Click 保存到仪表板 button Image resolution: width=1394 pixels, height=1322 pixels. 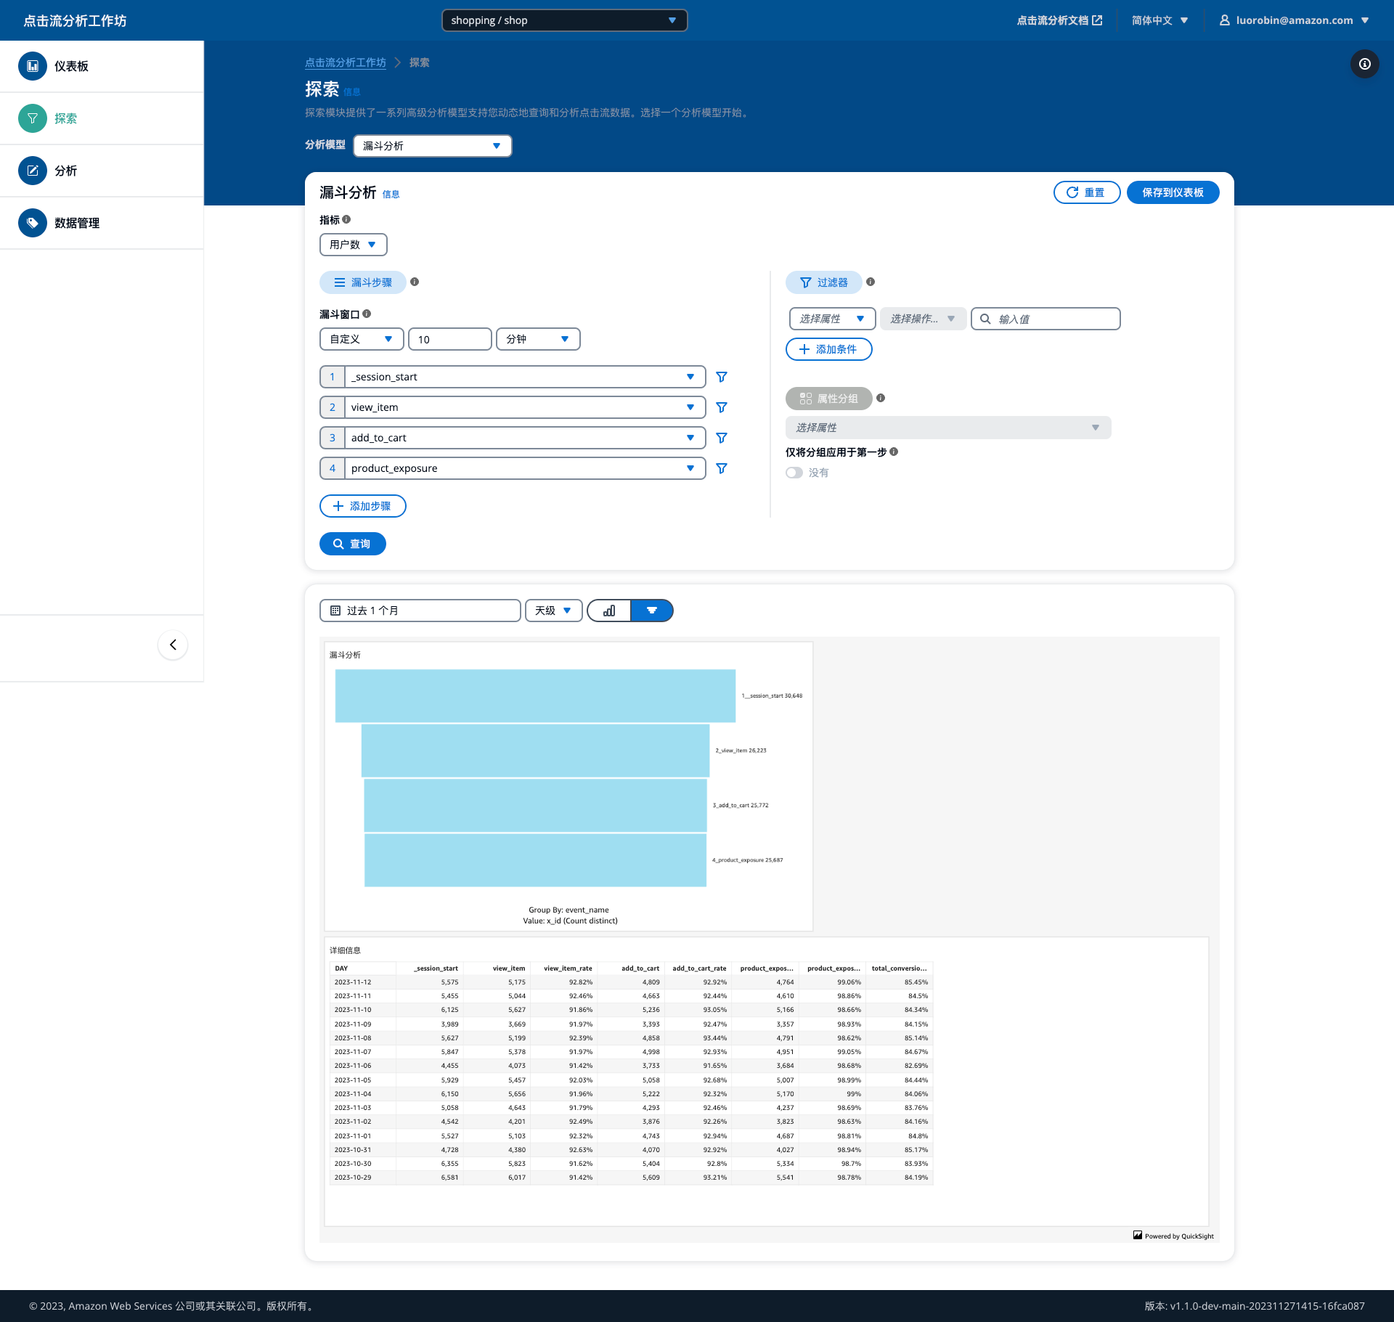(x=1173, y=192)
